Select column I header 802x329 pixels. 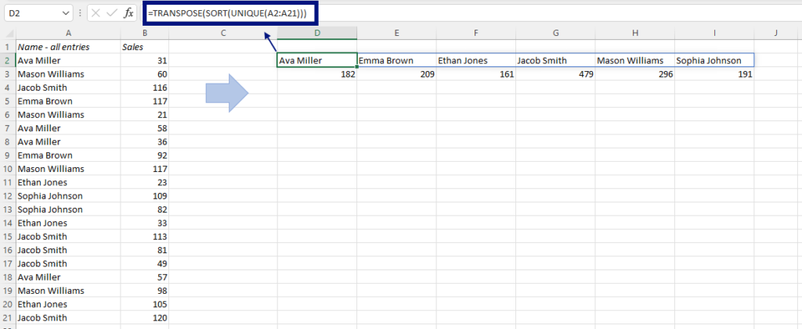click(714, 34)
